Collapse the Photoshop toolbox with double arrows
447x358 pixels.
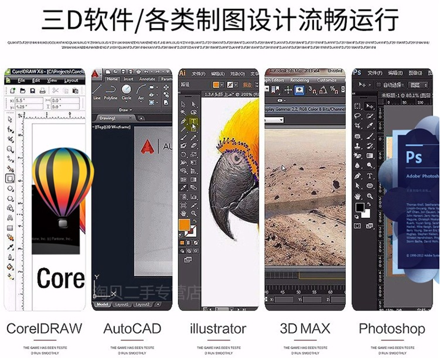(355, 94)
